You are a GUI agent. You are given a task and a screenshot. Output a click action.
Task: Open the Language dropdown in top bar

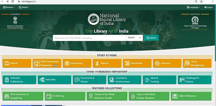[193, 7]
